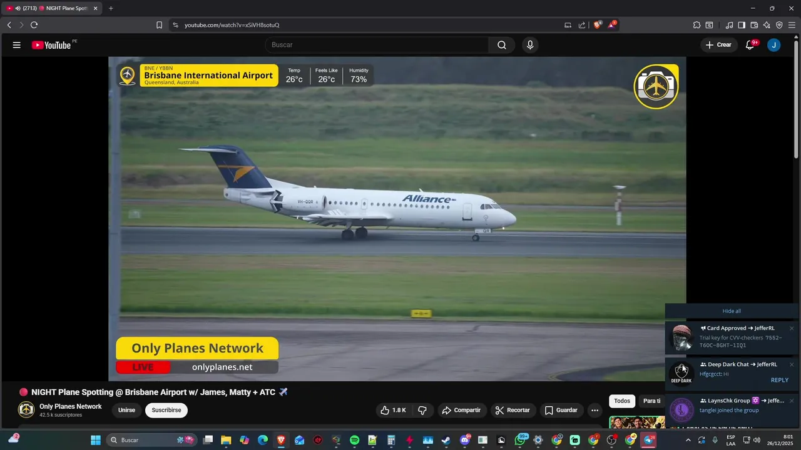Click Recortar clip button
Viewport: 801px width, 450px height.
(513, 410)
